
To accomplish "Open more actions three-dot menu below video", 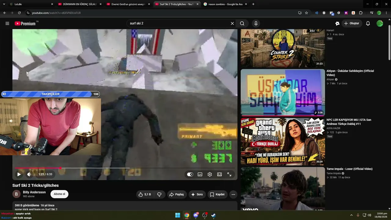I will click(x=233, y=194).
